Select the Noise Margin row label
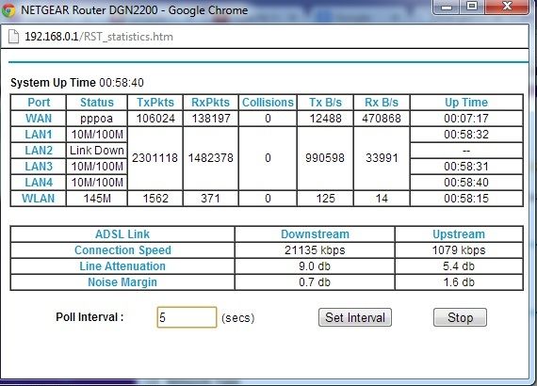This screenshot has height=386, width=537. [x=122, y=282]
